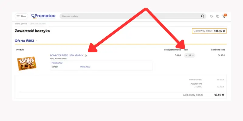This screenshot has height=121, width=243.
Task: Open the BOMB.TOFFIFEE 125G STORCK product link
Action: pos(67,55)
